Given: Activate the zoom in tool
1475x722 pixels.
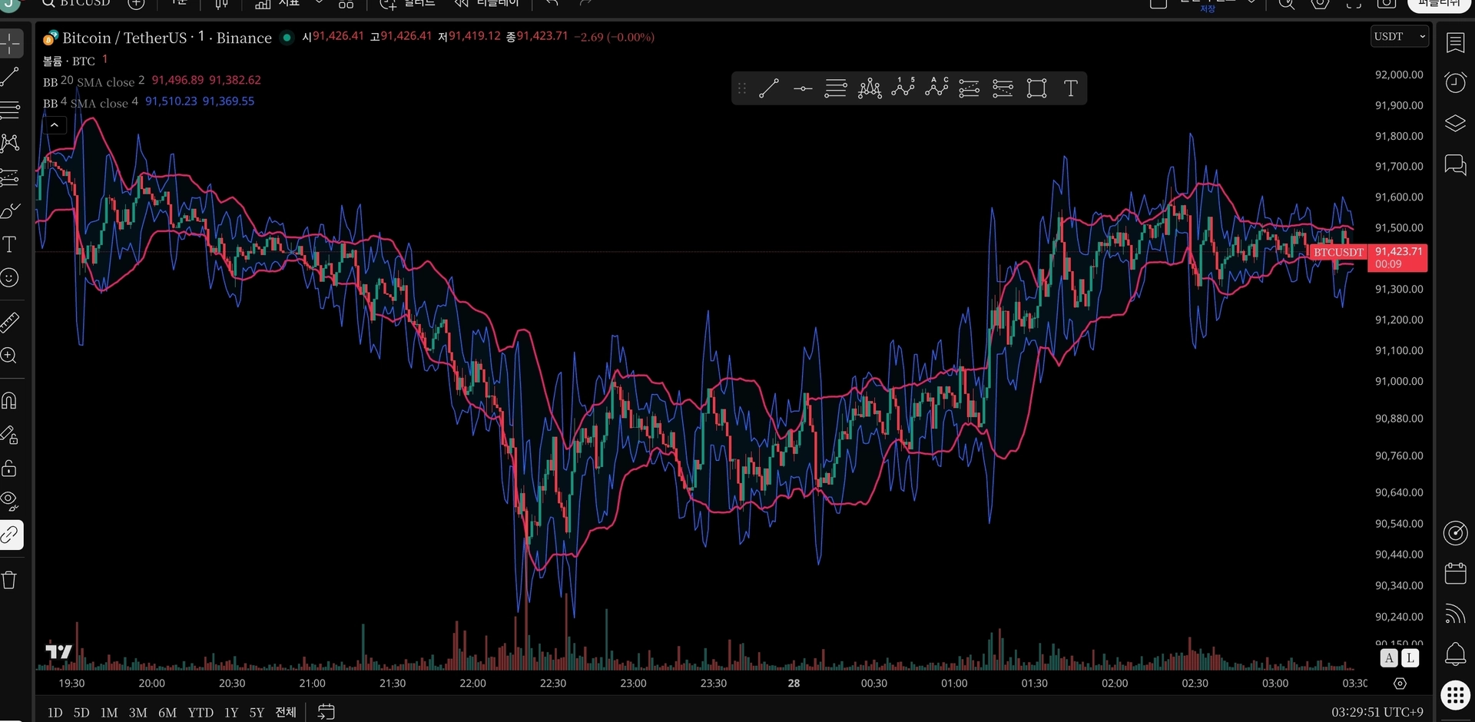Looking at the screenshot, I should pos(10,356).
